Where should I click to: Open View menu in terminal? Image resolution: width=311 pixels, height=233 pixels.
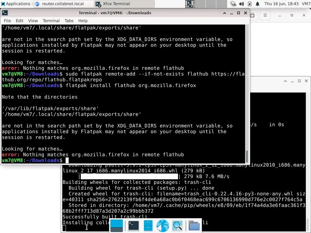(x=33, y=21)
